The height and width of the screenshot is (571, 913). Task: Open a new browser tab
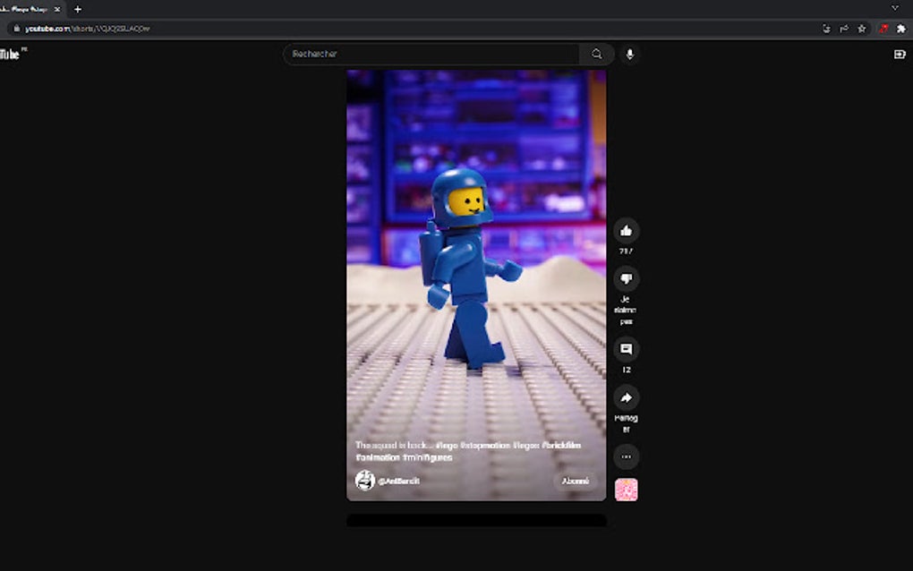pyautogui.click(x=78, y=9)
